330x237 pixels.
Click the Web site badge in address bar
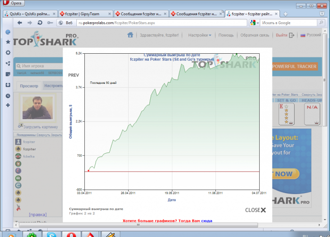(66, 23)
